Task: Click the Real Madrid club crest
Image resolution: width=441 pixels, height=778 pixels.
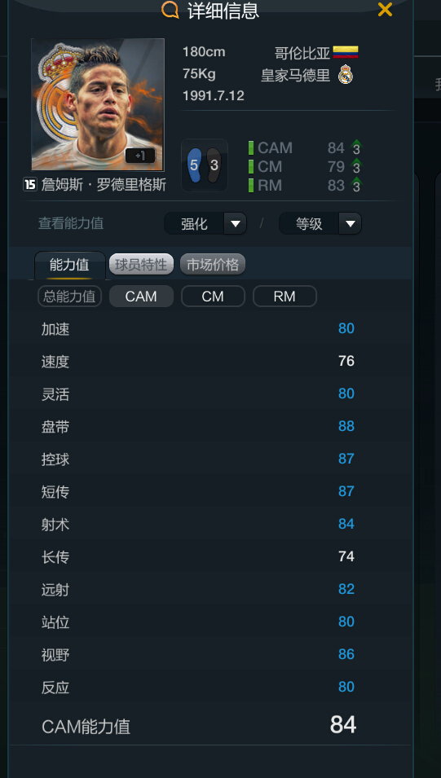Action: coord(345,76)
